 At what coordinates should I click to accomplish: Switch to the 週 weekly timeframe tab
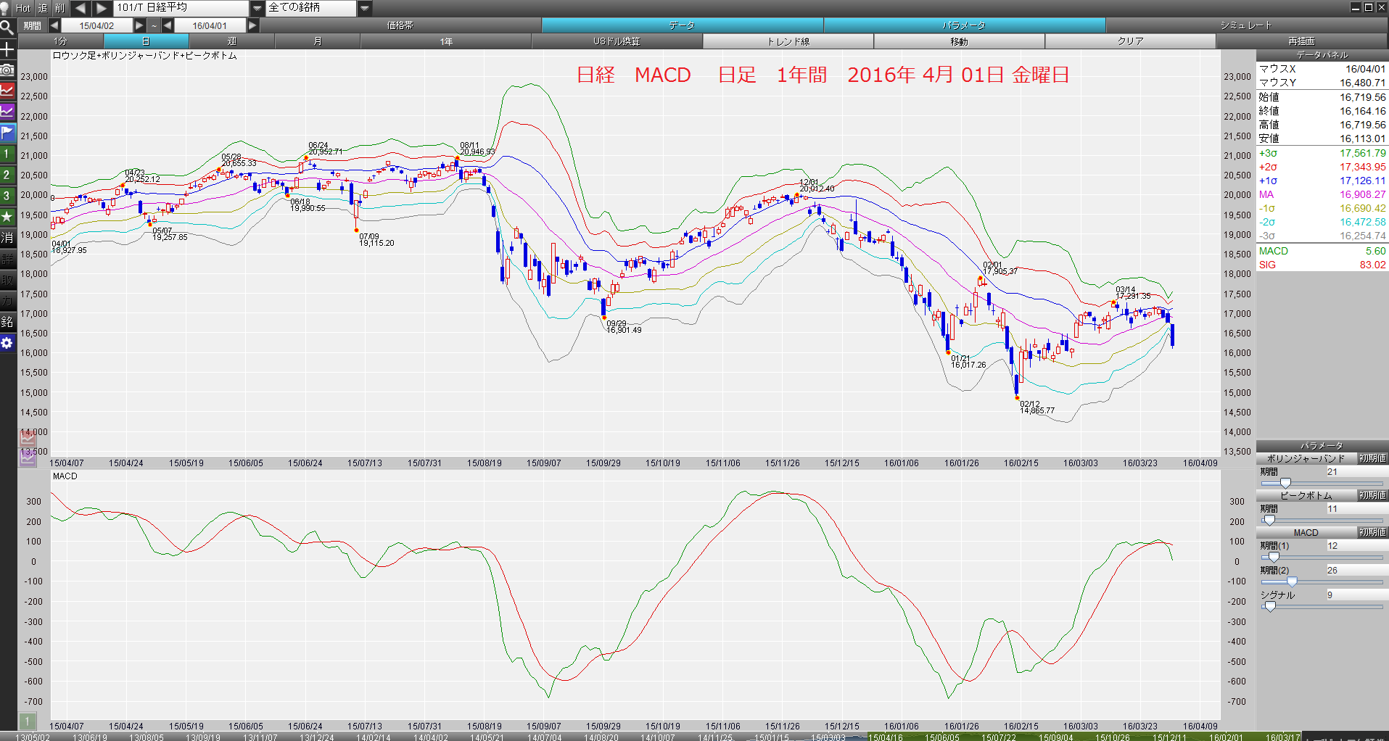click(x=231, y=41)
